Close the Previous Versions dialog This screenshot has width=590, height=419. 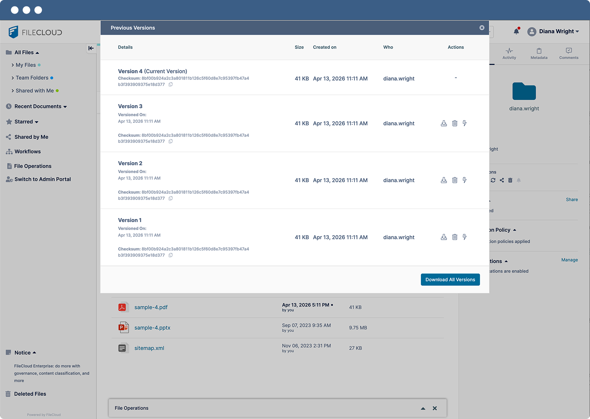[x=482, y=28]
